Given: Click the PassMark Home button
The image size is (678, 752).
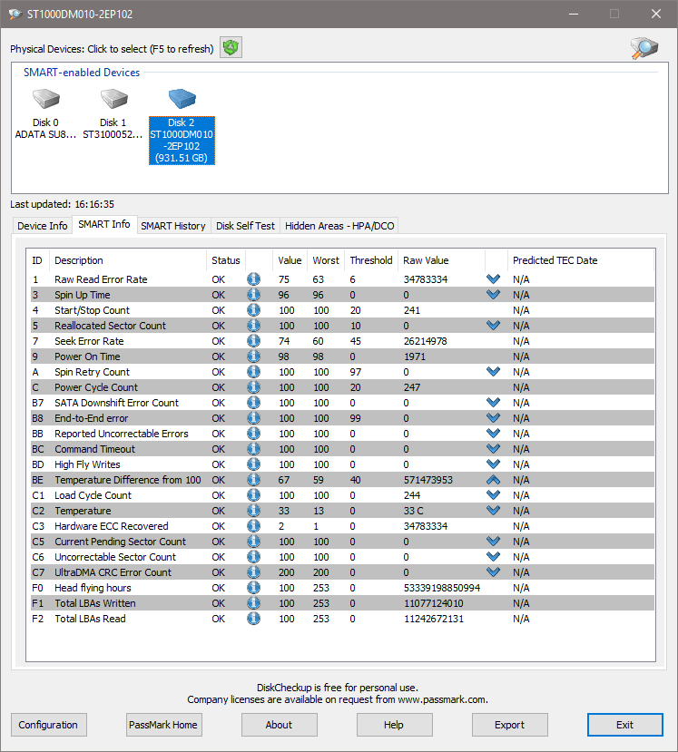Looking at the screenshot, I should pos(163,725).
